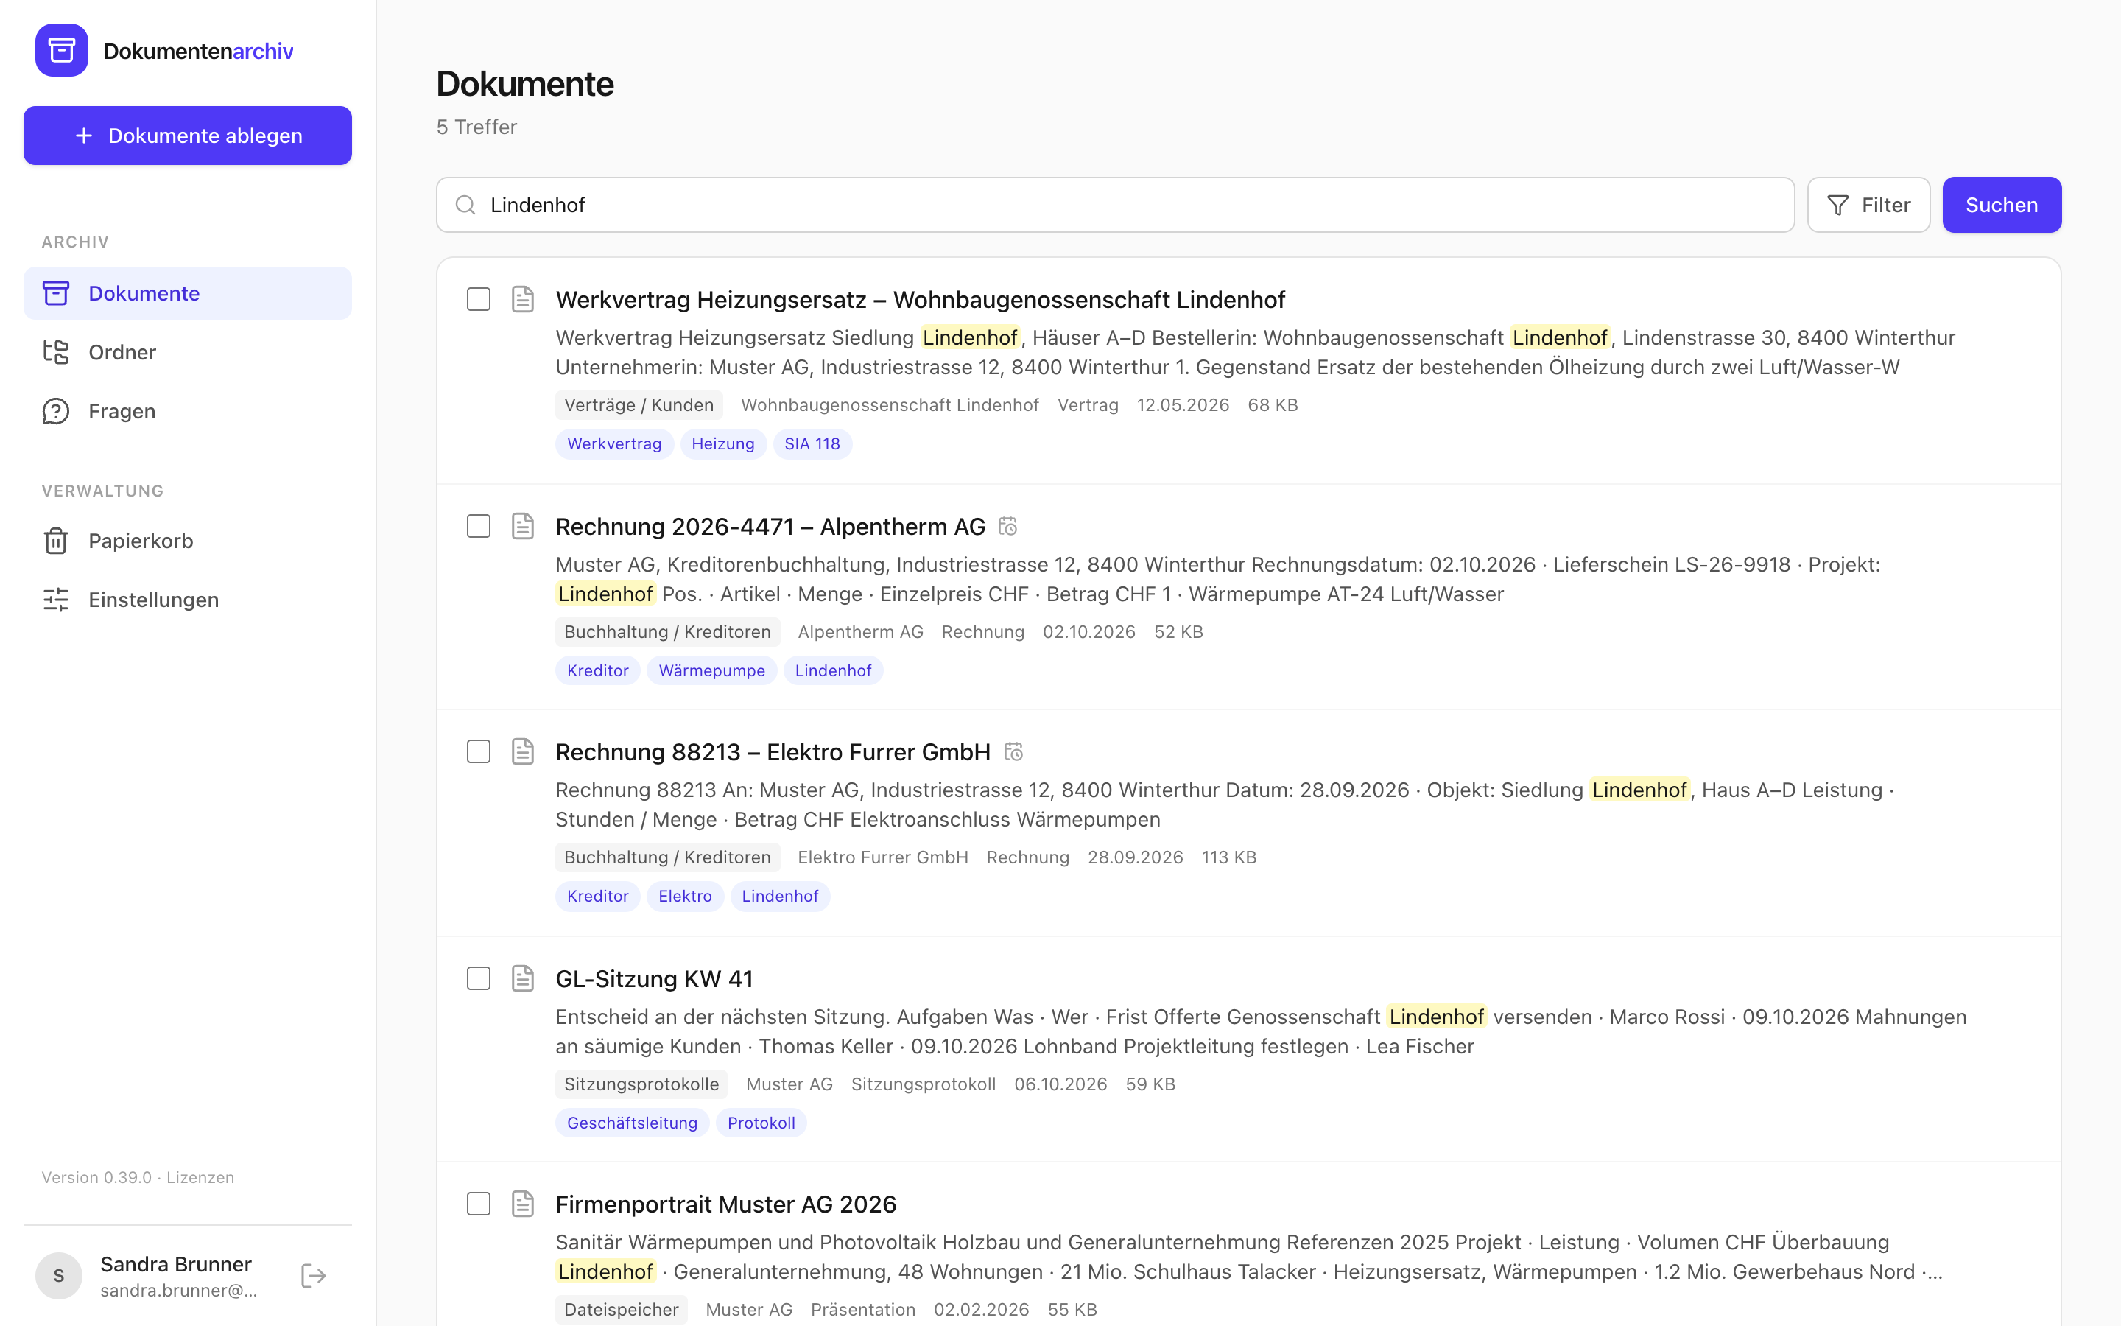Click the Wärmepumpe tag
Viewport: 2121px width, 1326px height.
pyautogui.click(x=711, y=671)
